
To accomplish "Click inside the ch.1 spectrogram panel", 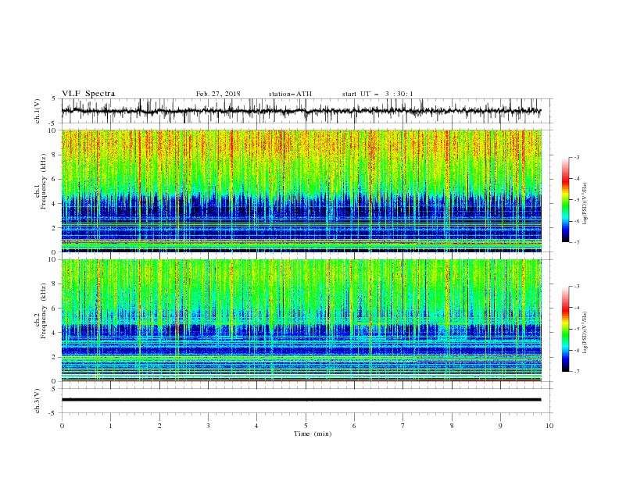I will pos(302,191).
